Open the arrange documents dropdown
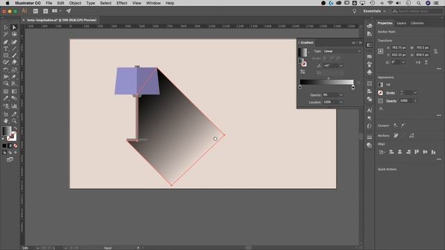 coord(56,11)
